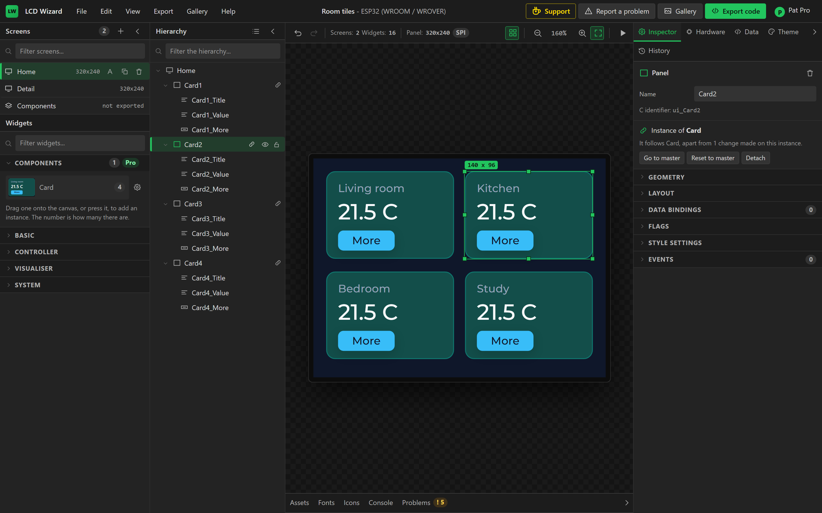This screenshot has height=513, width=822.
Task: Collapse Card1 in the hierarchy
Action: click(166, 85)
